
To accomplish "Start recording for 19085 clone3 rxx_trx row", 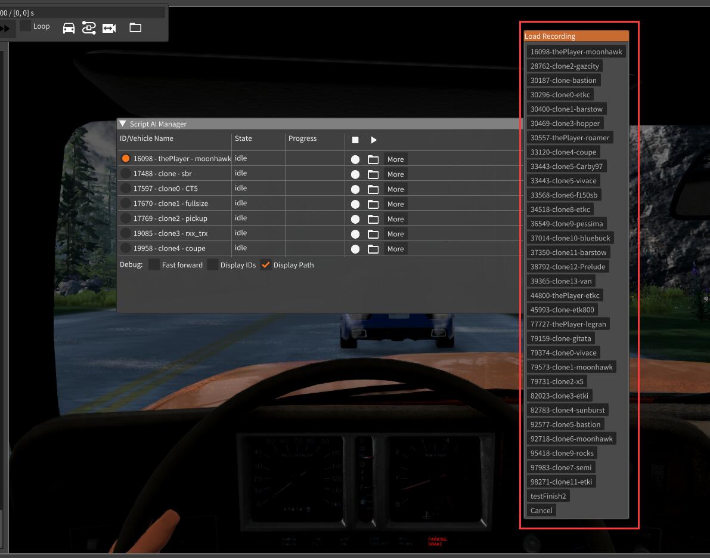I will coord(355,235).
